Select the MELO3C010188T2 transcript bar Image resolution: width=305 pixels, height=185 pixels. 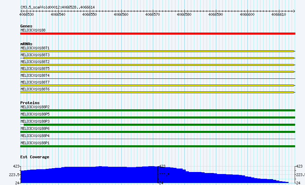(x=158, y=65)
